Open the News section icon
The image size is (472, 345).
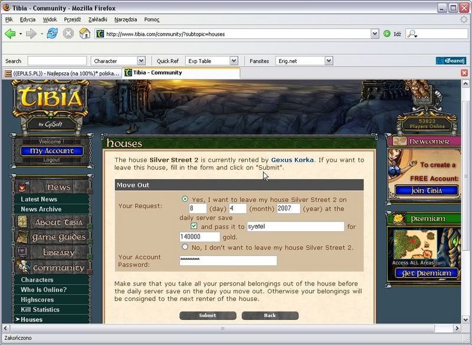pyautogui.click(x=23, y=187)
